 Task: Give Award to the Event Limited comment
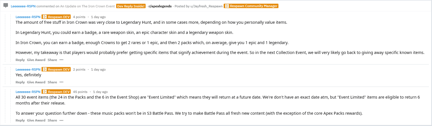pyautogui.click(x=36, y=120)
